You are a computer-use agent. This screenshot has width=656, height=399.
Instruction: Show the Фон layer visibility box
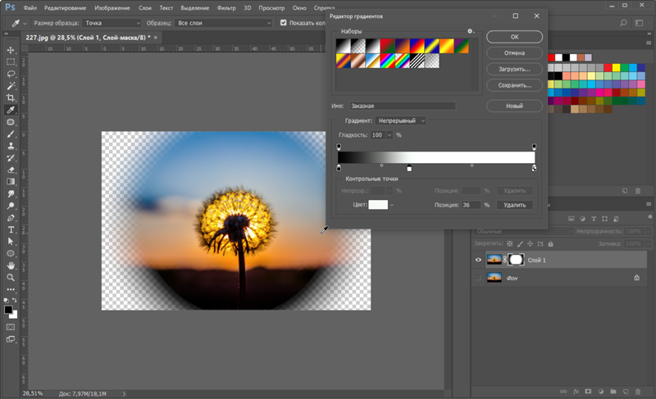pos(479,279)
